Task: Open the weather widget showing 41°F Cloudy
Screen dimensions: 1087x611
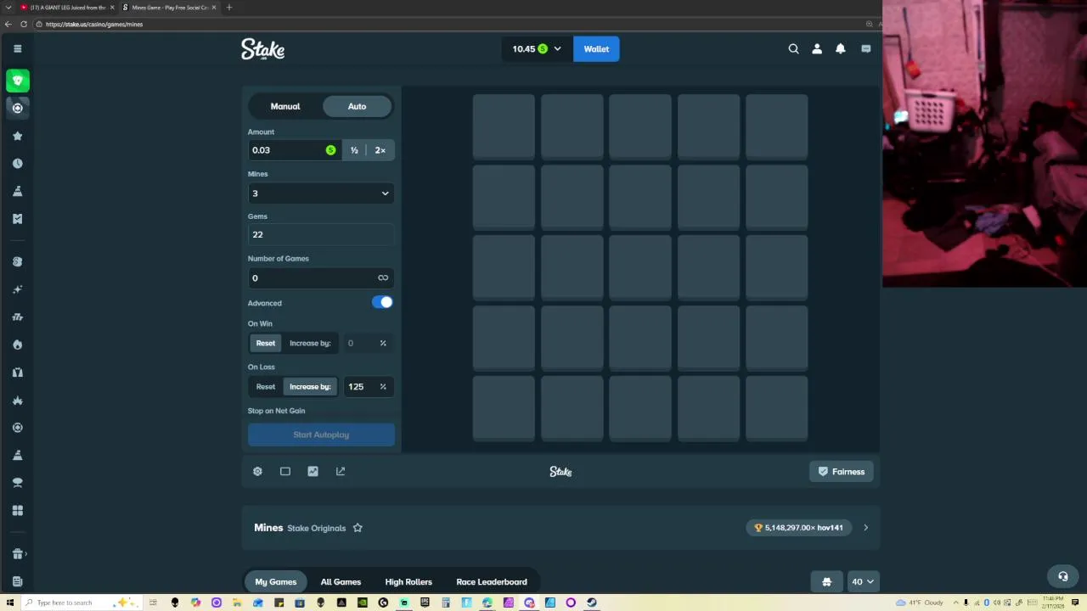Action: click(919, 603)
